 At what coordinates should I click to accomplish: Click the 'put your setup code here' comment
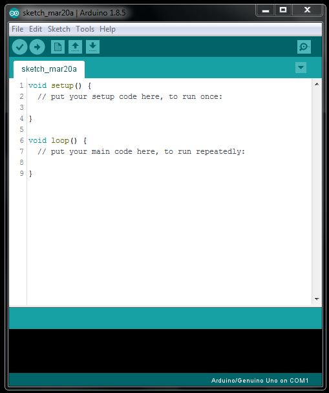130,97
